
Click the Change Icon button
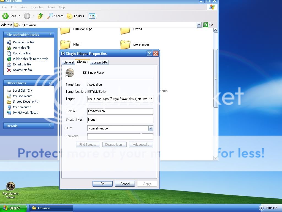[114, 145]
